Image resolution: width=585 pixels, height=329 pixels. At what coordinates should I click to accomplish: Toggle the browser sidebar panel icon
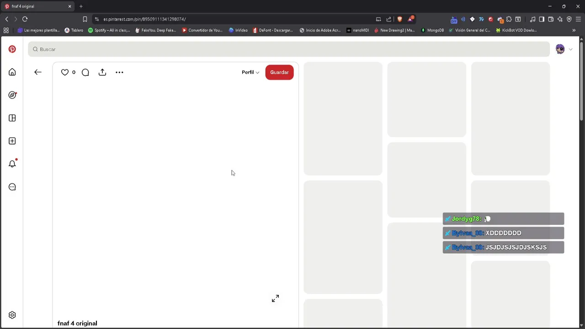click(x=542, y=19)
